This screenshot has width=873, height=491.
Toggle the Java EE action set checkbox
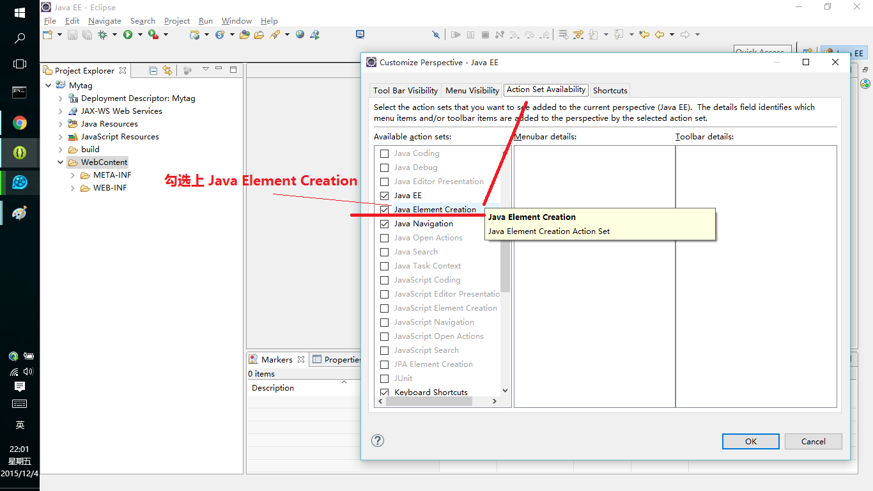tap(384, 196)
